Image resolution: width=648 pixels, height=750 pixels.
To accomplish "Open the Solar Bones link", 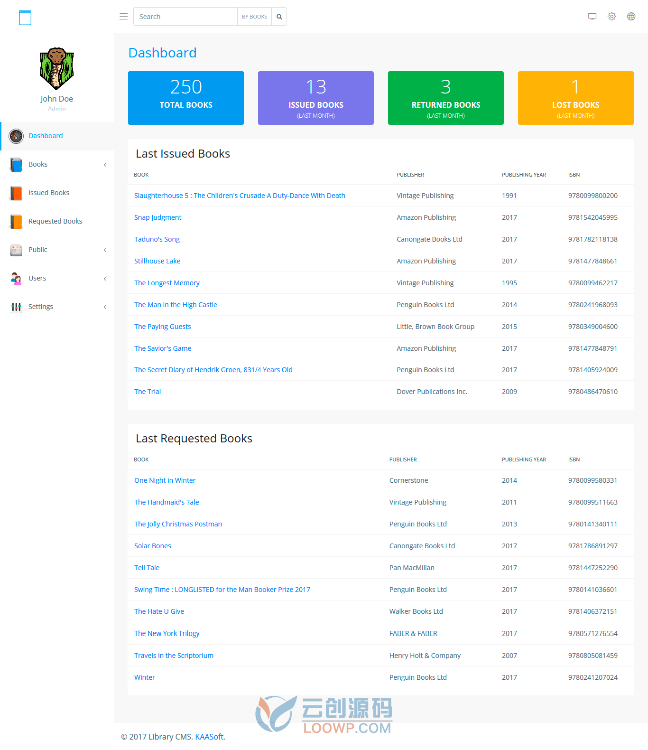I will point(152,546).
